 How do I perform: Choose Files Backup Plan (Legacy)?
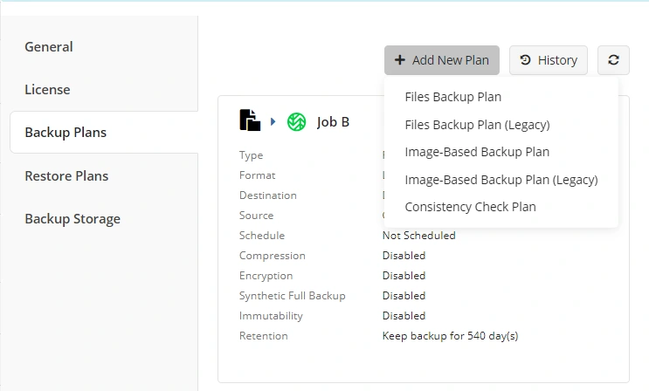click(x=477, y=125)
